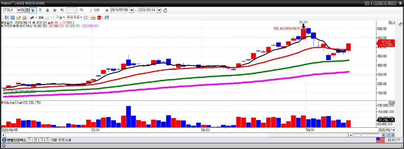The image size is (404, 149).
Task: Select the 분 (minute) period toggle
Action: [x=55, y=10]
